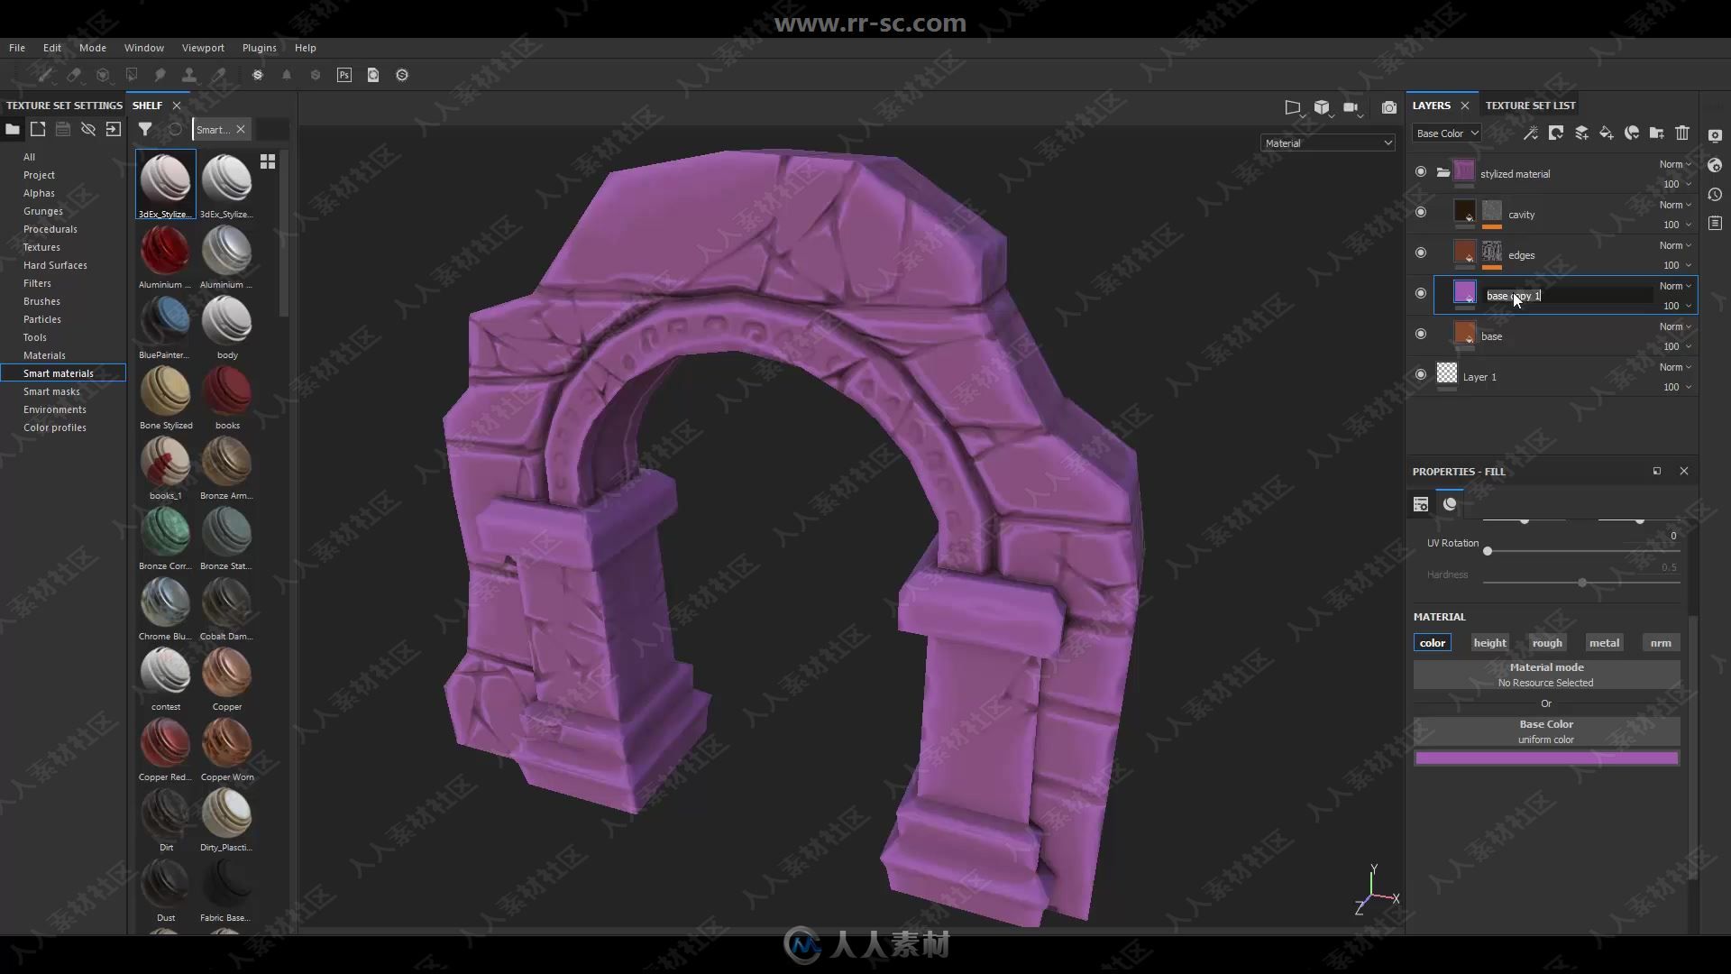Click the purple Base Color swatch
Viewport: 1731px width, 974px height.
(1547, 757)
